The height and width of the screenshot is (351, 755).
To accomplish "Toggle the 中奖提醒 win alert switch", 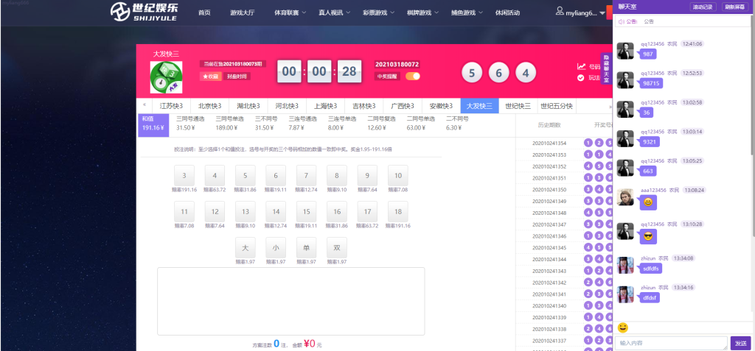I will pos(413,77).
